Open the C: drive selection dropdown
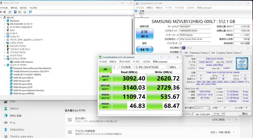 pyautogui.click(x=151, y=67)
